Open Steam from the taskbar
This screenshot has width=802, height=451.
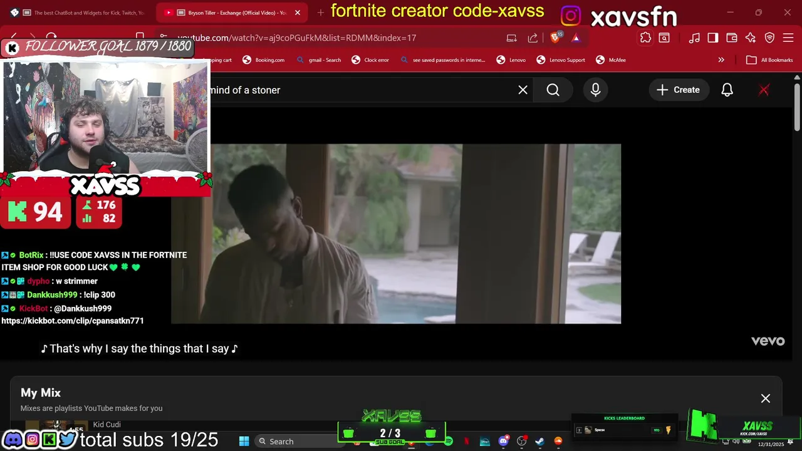[x=539, y=442]
